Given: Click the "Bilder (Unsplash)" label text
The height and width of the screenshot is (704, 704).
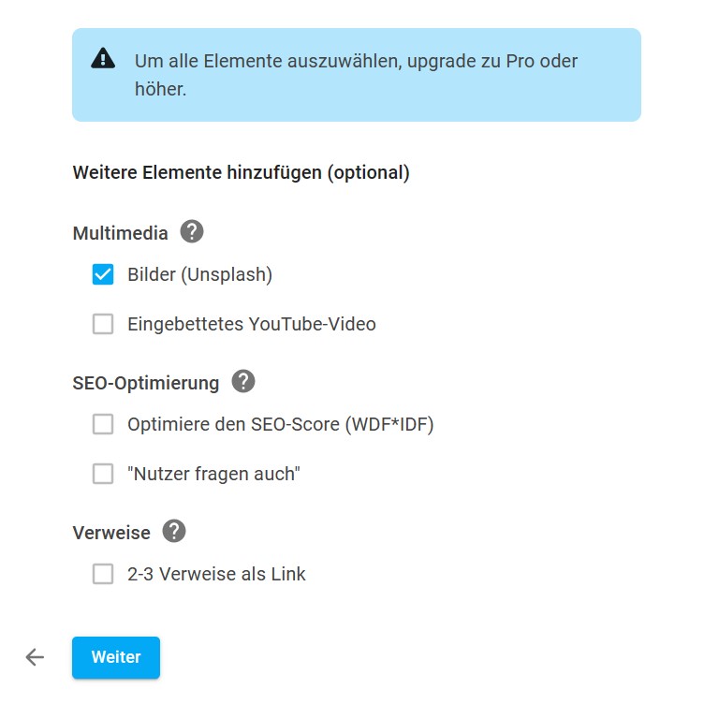Looking at the screenshot, I should tap(199, 274).
